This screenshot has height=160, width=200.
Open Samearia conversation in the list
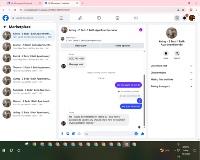[x=28, y=92]
